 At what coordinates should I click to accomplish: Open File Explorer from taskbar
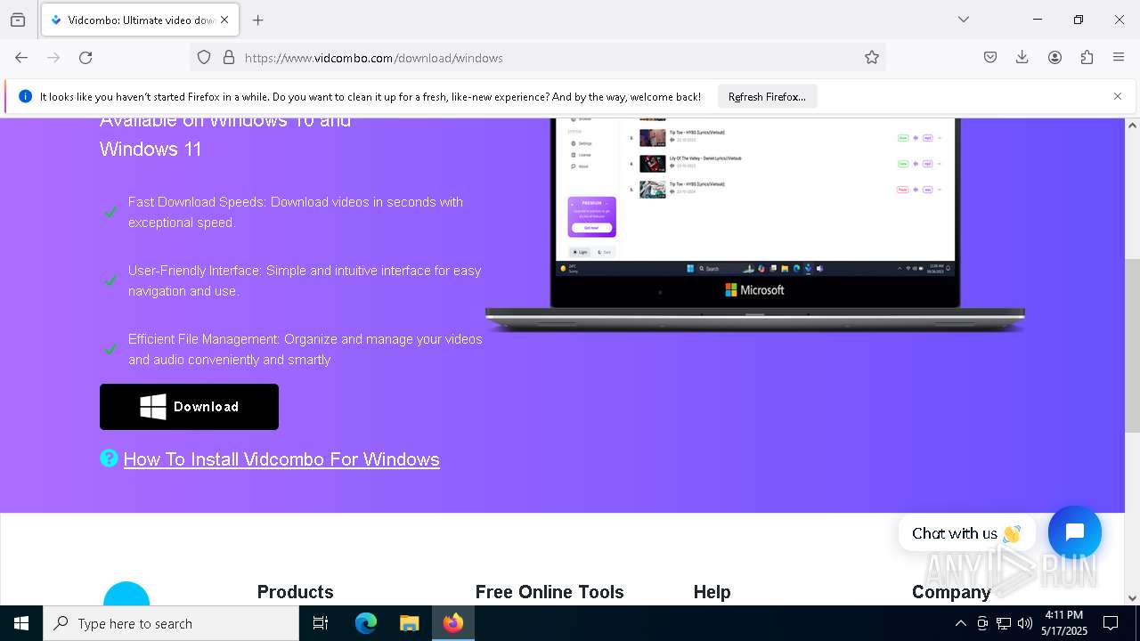pyautogui.click(x=409, y=623)
